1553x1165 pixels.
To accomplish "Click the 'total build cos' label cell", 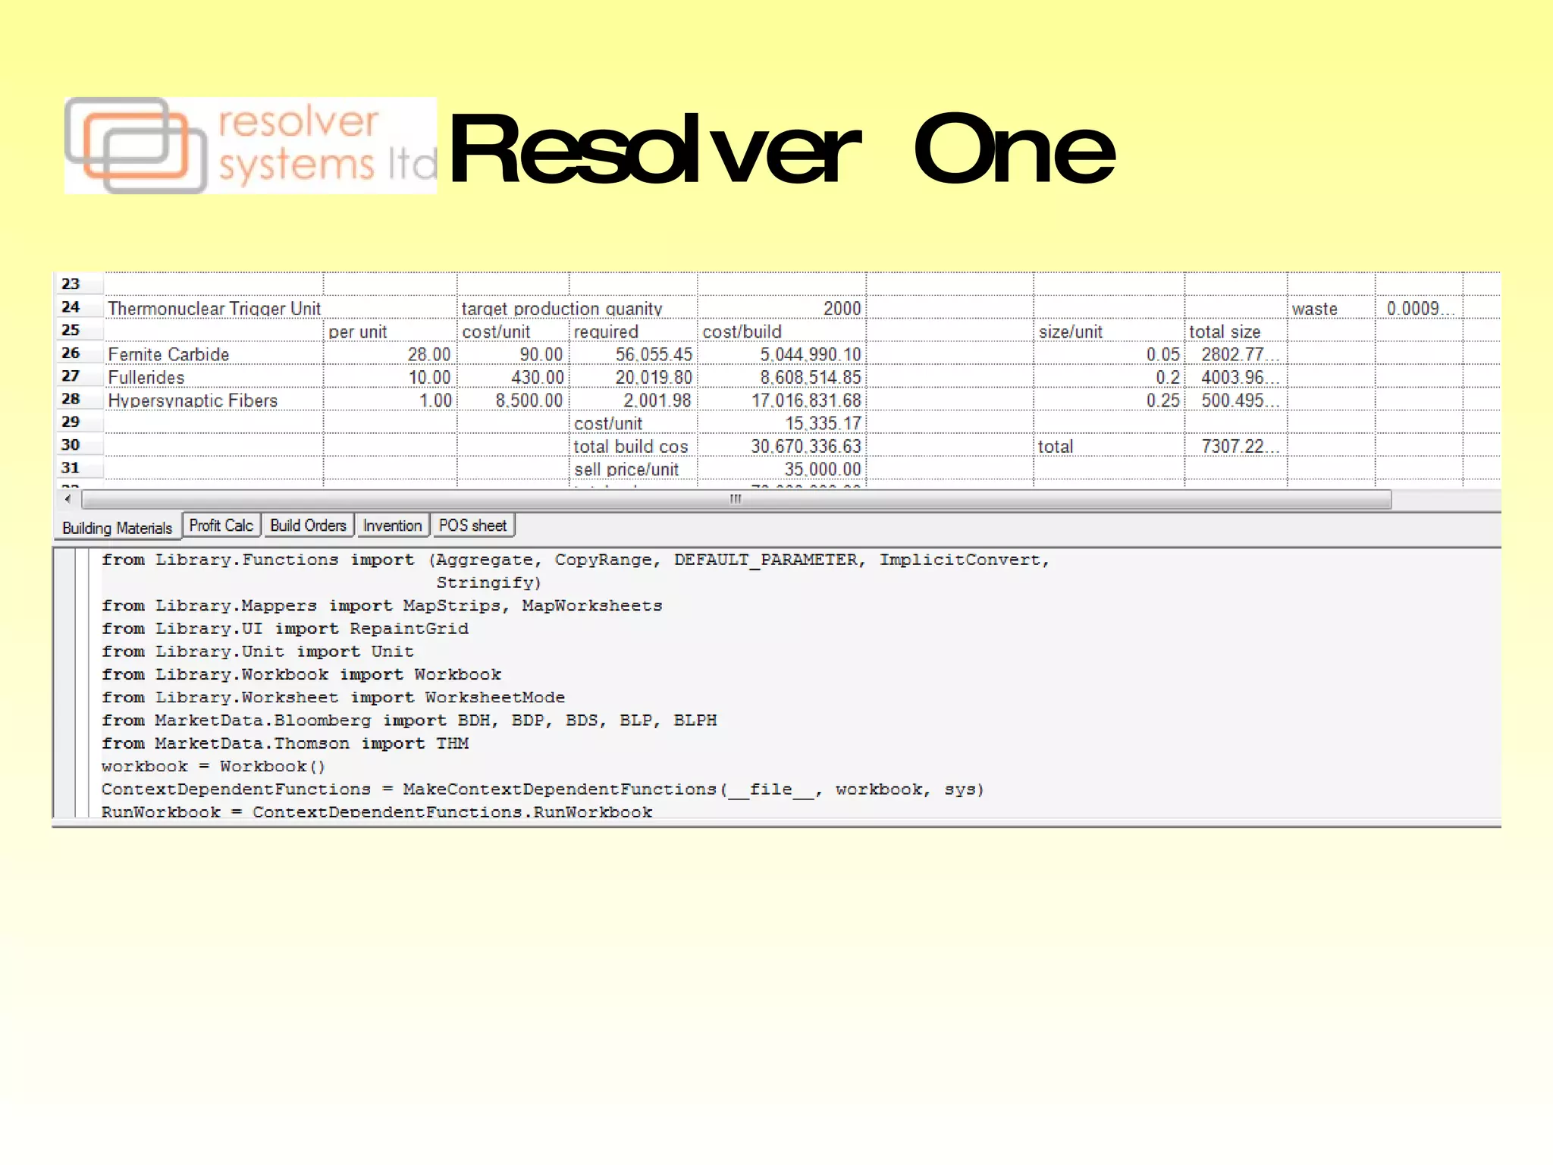I will 632,446.
